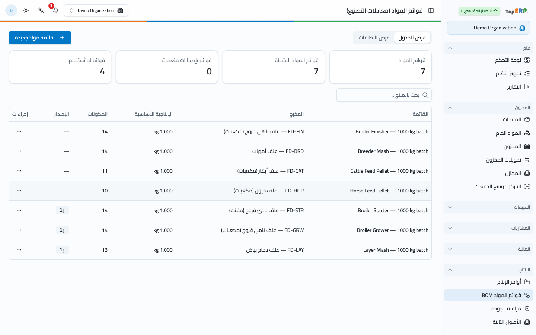This screenshot has width=536, height=335.
Task: Open the language translation icon
Action: point(41,10)
